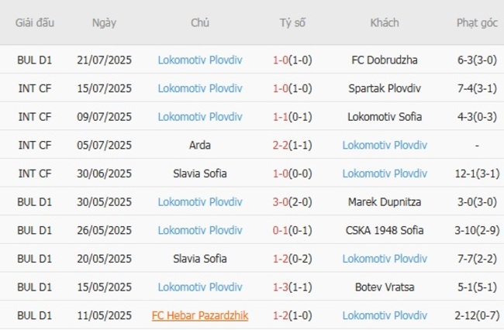
Task: Select Slavia Sofia in the 30/06/2025 row
Action: (x=200, y=174)
